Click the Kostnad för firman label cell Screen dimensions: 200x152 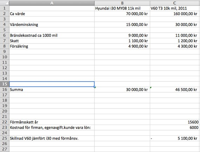coord(52,127)
